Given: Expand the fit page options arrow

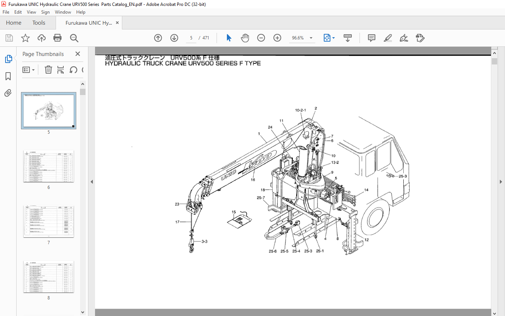Looking at the screenshot, I should click(x=334, y=38).
